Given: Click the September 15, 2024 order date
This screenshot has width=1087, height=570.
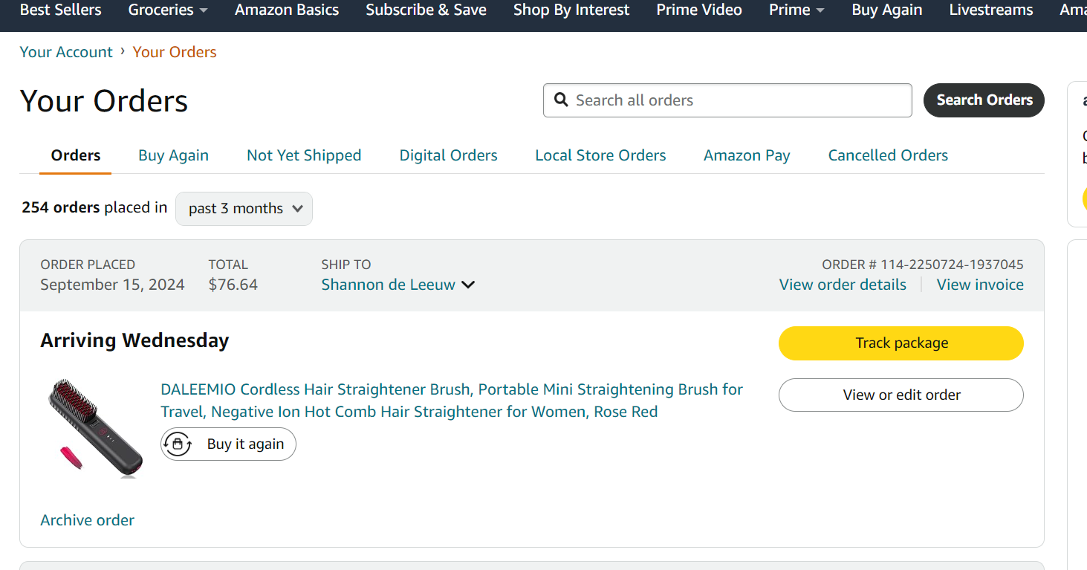Looking at the screenshot, I should 112,285.
